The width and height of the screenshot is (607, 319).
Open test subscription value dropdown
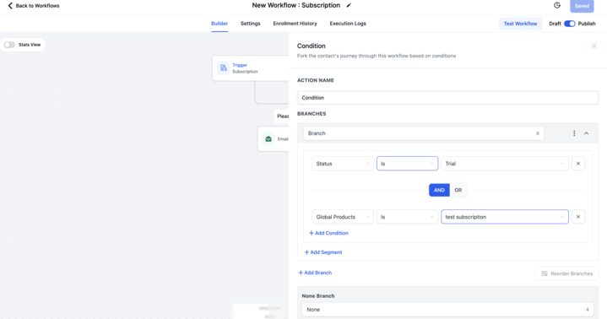coord(505,217)
